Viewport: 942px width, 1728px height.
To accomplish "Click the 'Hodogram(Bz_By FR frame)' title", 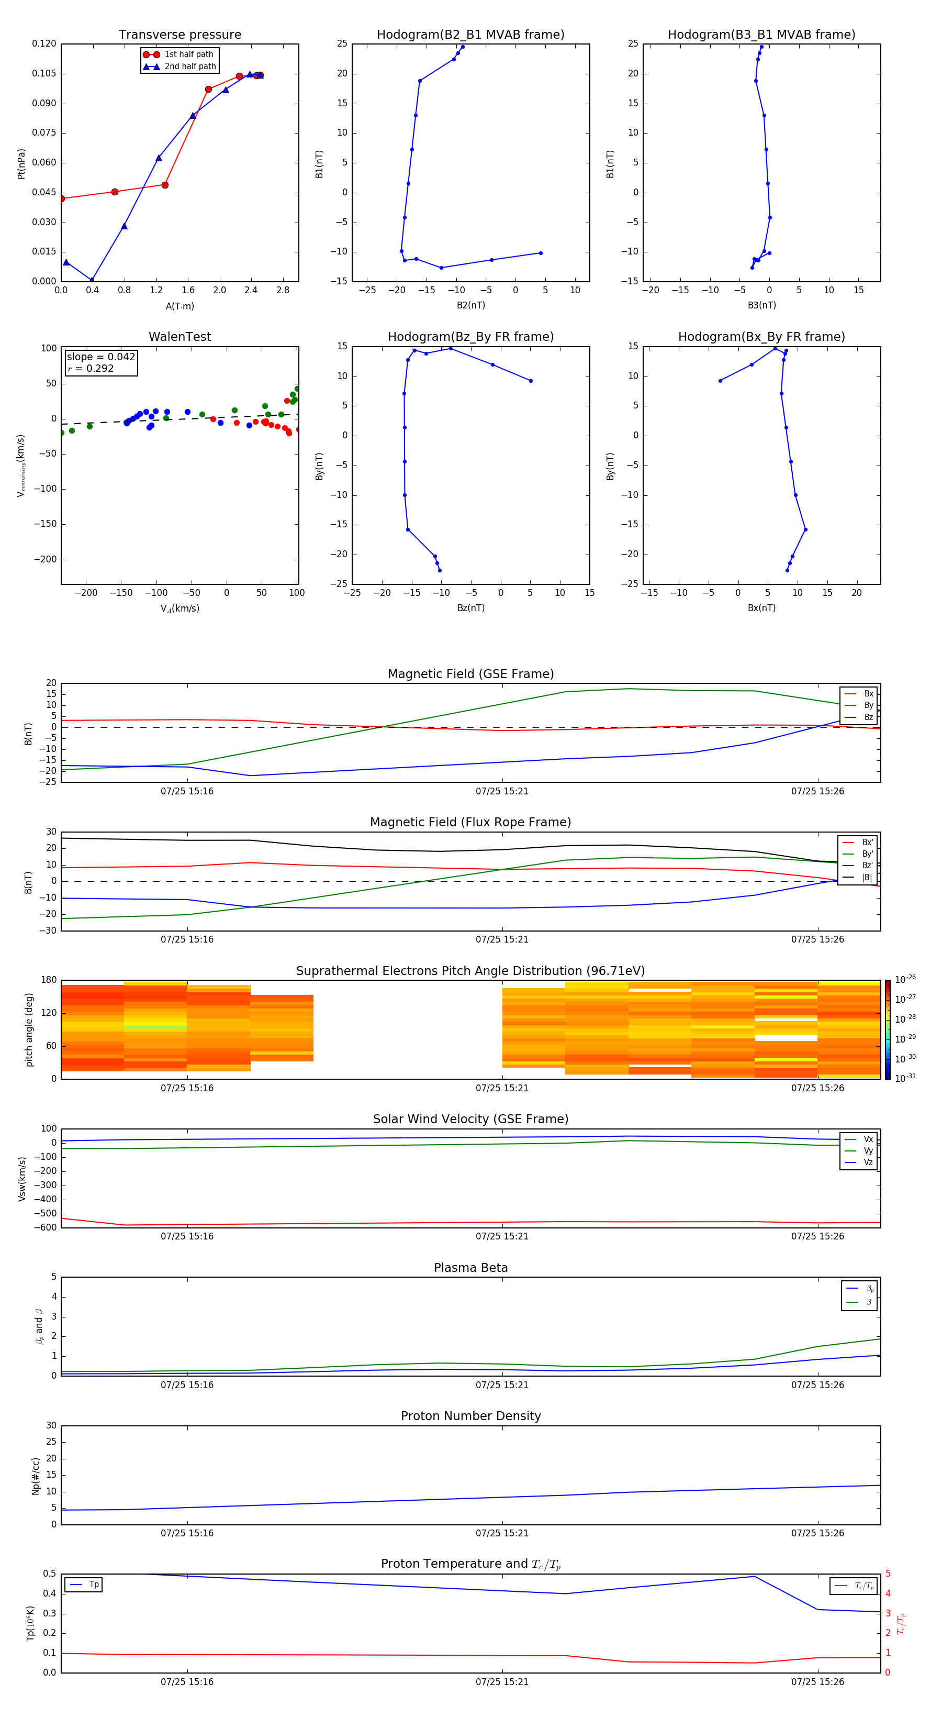I will 470,337.
